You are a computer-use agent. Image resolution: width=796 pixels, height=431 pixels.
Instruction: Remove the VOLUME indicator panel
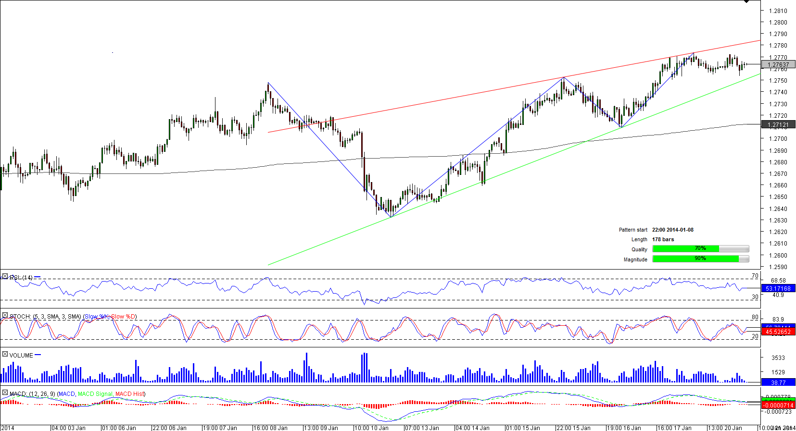pos(5,355)
